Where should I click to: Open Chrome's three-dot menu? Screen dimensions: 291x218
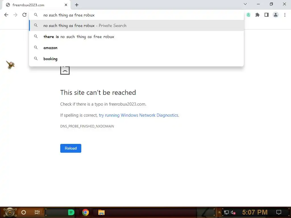[285, 15]
